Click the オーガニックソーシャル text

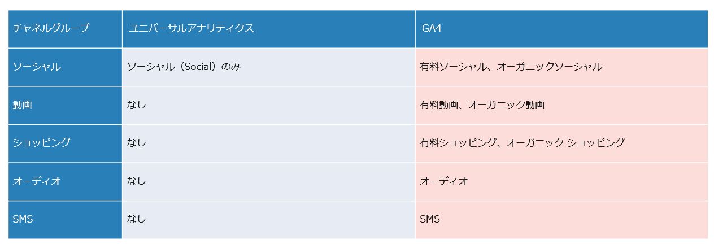click(549, 67)
